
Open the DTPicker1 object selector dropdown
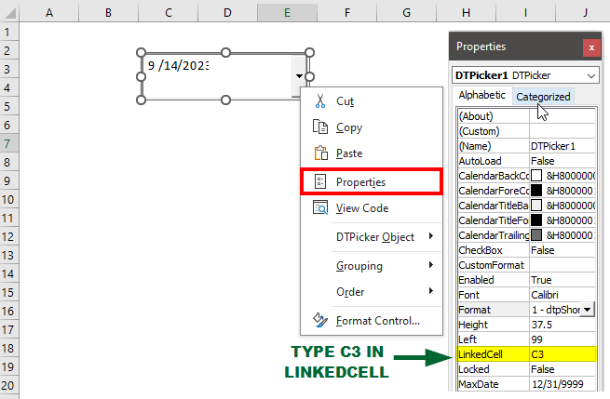coord(591,75)
